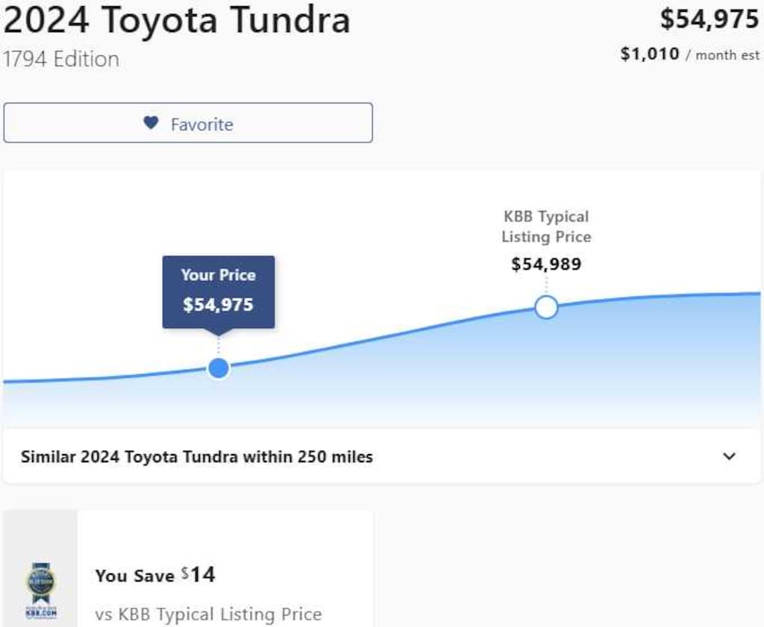Click the $54,975 vehicle price at top
Image resolution: width=764 pixels, height=627 pixels.
(710, 19)
